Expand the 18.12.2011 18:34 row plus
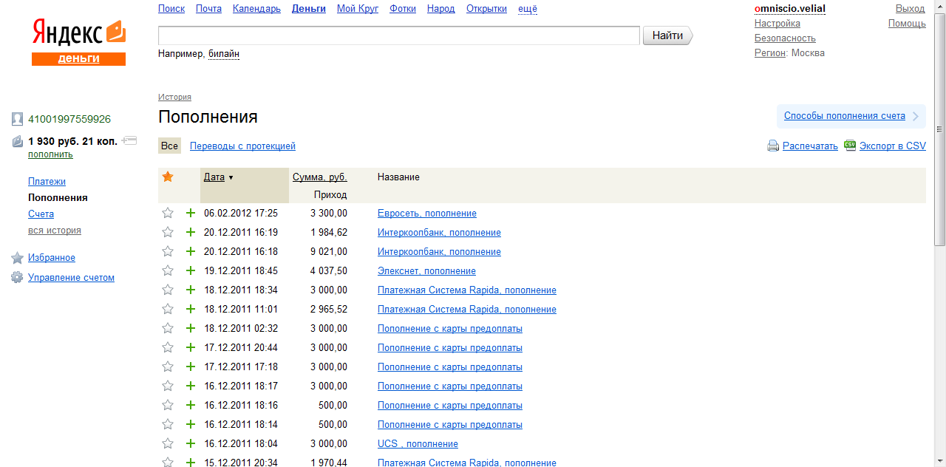Viewport: 946px width, 467px height. point(191,290)
